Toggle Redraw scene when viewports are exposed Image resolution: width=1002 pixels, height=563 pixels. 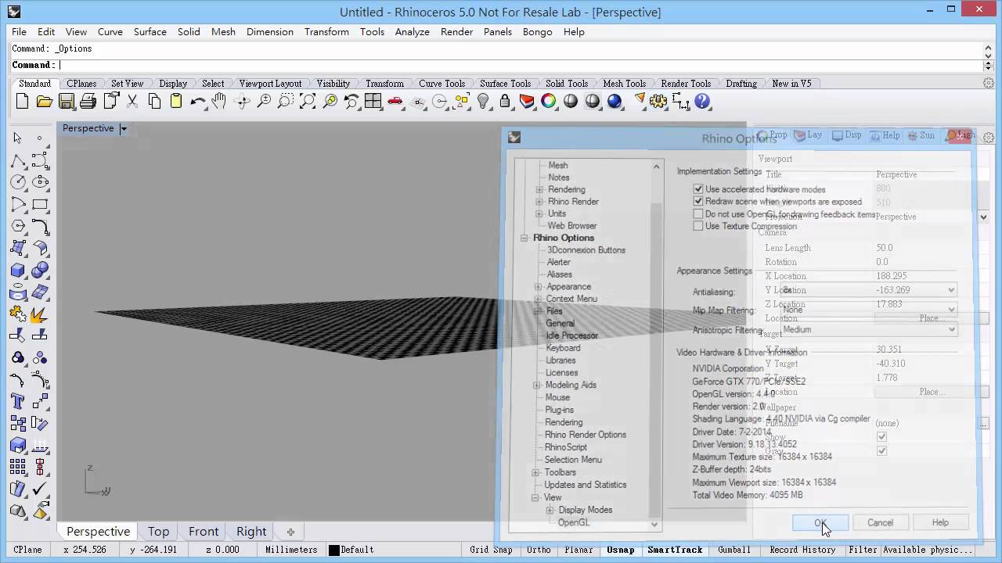pyautogui.click(x=698, y=202)
